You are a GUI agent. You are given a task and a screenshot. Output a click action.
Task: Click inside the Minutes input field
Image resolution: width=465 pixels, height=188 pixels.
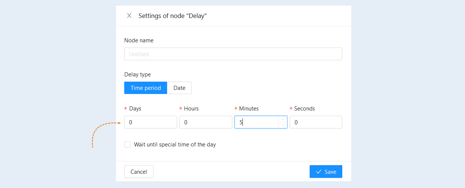pos(257,122)
